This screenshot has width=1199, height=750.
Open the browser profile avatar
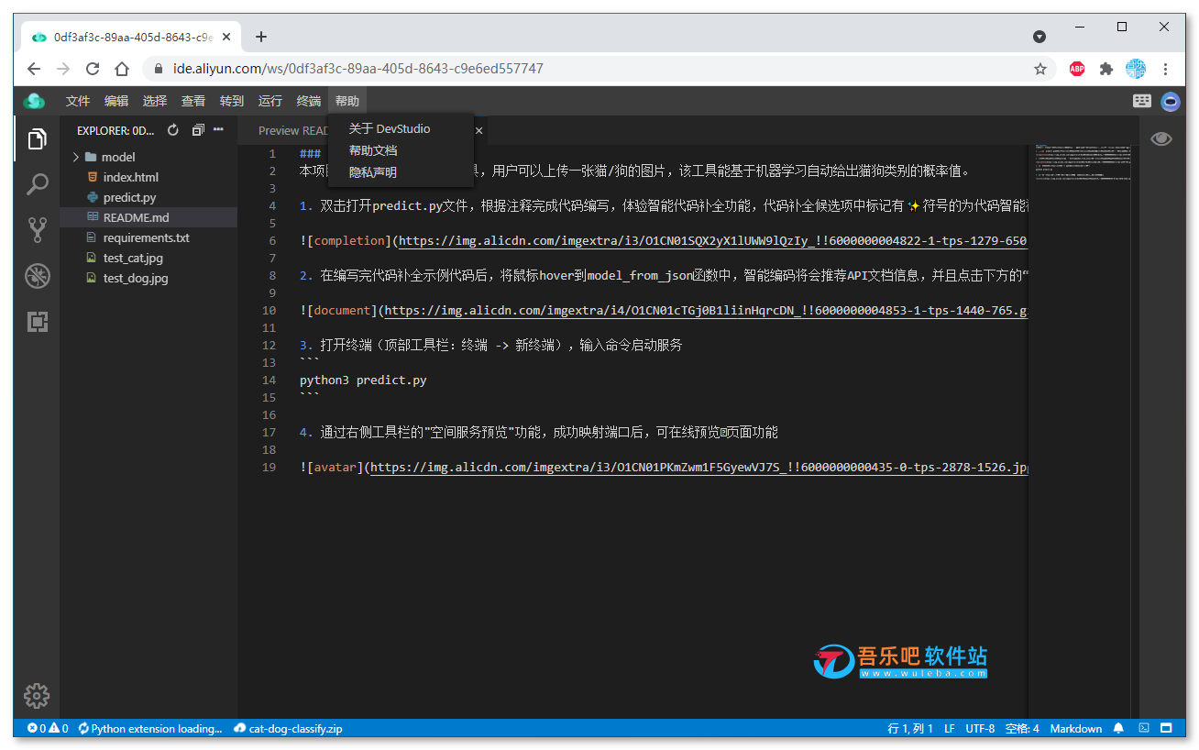tap(1136, 69)
